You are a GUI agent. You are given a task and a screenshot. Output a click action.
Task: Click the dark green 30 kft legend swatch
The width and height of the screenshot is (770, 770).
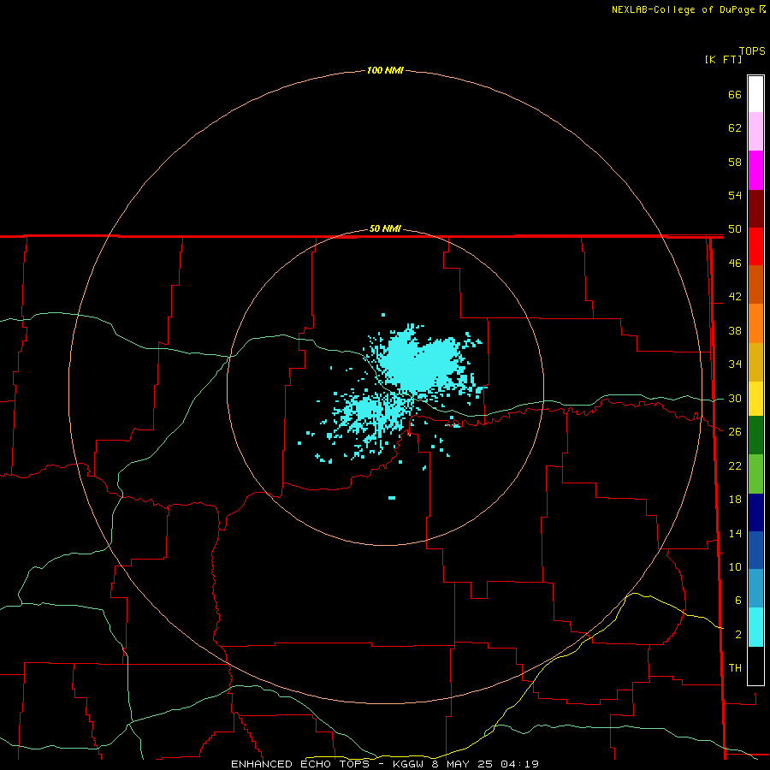click(755, 435)
